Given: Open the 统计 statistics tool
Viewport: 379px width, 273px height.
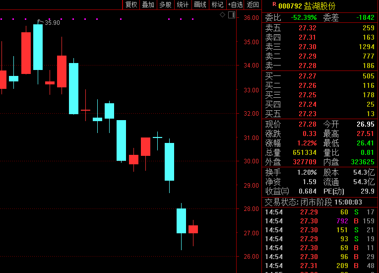Looking at the screenshot, I should pos(183,5).
